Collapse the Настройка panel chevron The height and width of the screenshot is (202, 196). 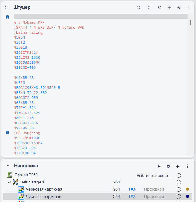(x=8, y=166)
